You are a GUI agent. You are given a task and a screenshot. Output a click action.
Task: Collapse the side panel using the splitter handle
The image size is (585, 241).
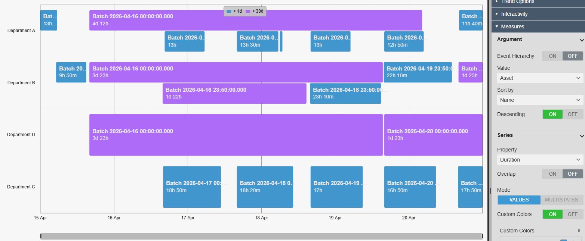click(x=490, y=191)
